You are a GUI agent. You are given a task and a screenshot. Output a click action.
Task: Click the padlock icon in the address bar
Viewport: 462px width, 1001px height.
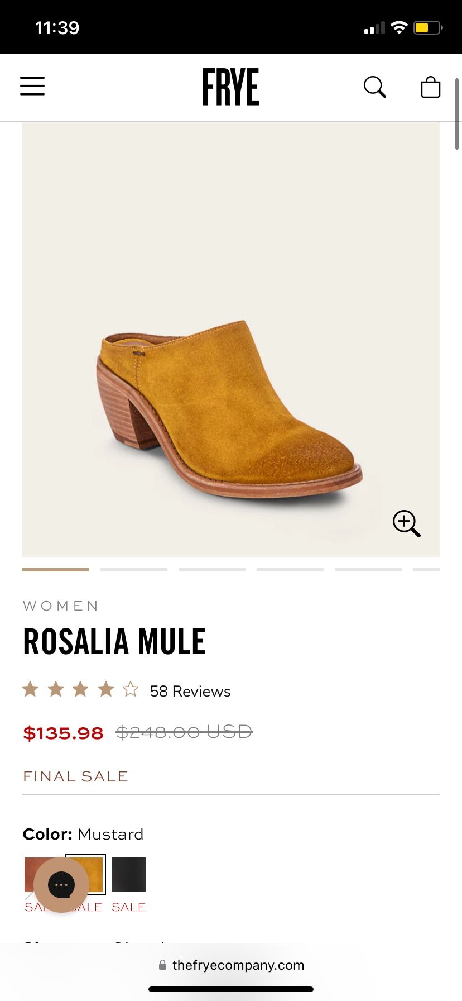click(163, 965)
